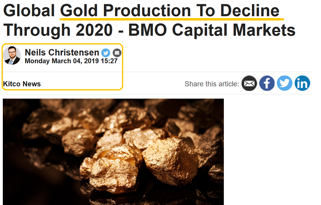Click the "Share this article:" label
This screenshot has height=205, width=321.
click(x=212, y=84)
